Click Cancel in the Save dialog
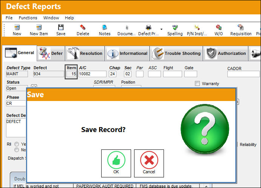The height and width of the screenshot is (188, 261). pyautogui.click(x=149, y=163)
